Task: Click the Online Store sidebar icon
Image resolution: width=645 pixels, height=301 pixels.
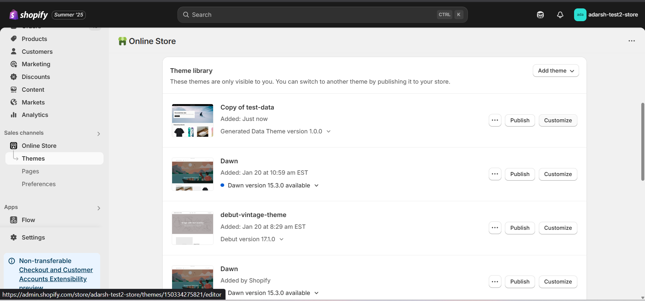Action: (13, 145)
